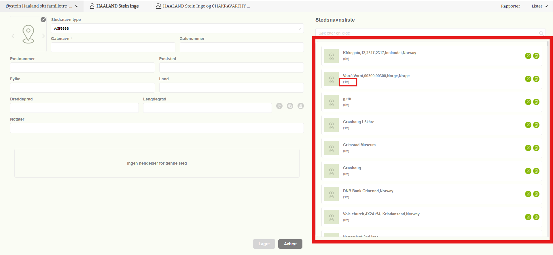Open the Rapporter menu
This screenshot has height=255, width=553.
click(510, 6)
